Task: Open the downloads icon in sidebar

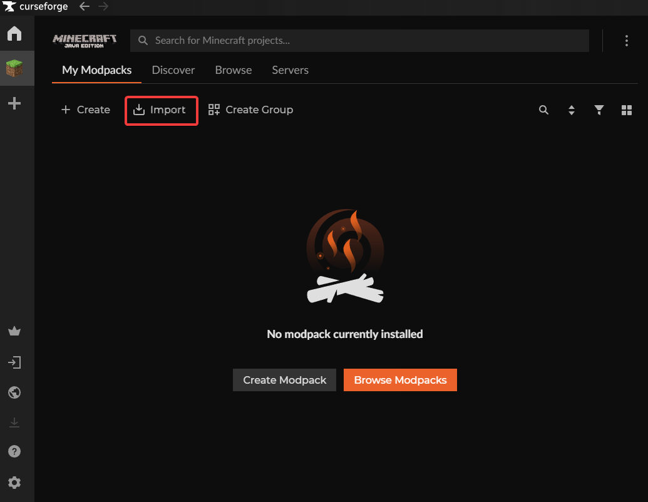Action: [14, 423]
